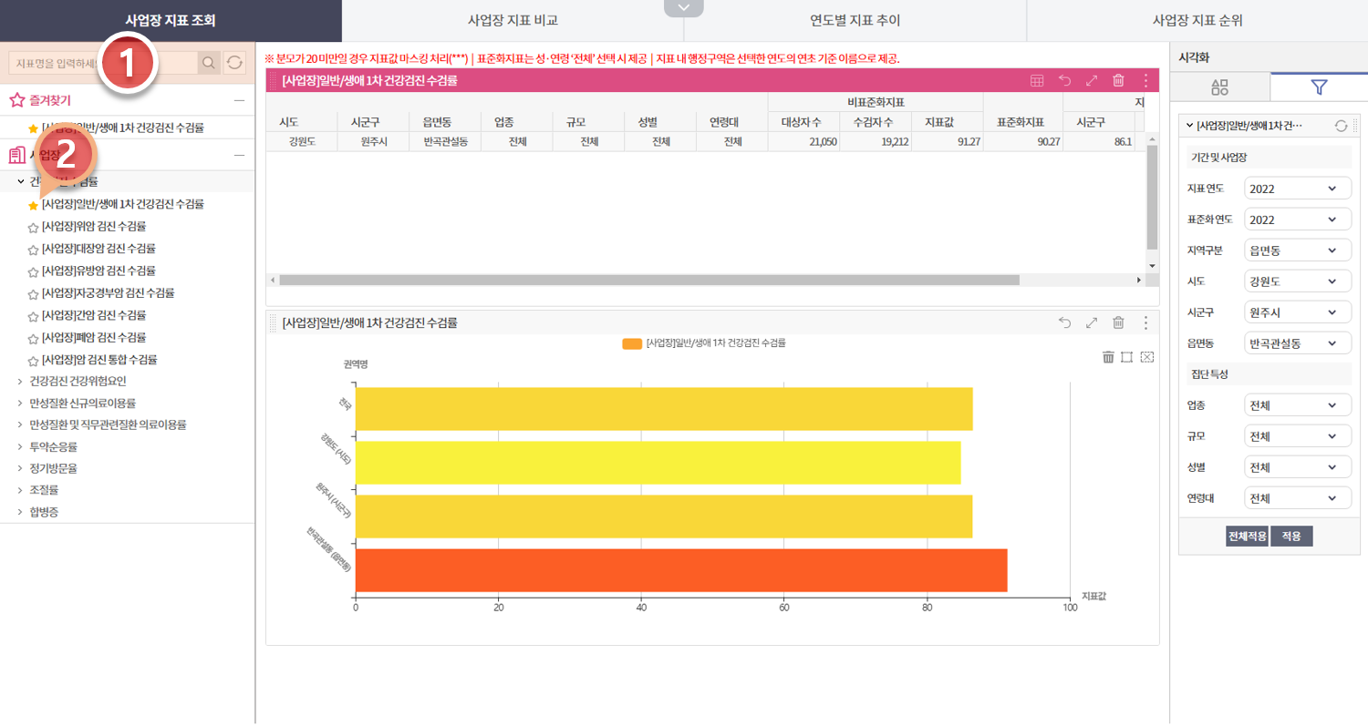Collapse the 즐겨찾기 section with minus button
Screen dimensions: 1368x726
[239, 100]
